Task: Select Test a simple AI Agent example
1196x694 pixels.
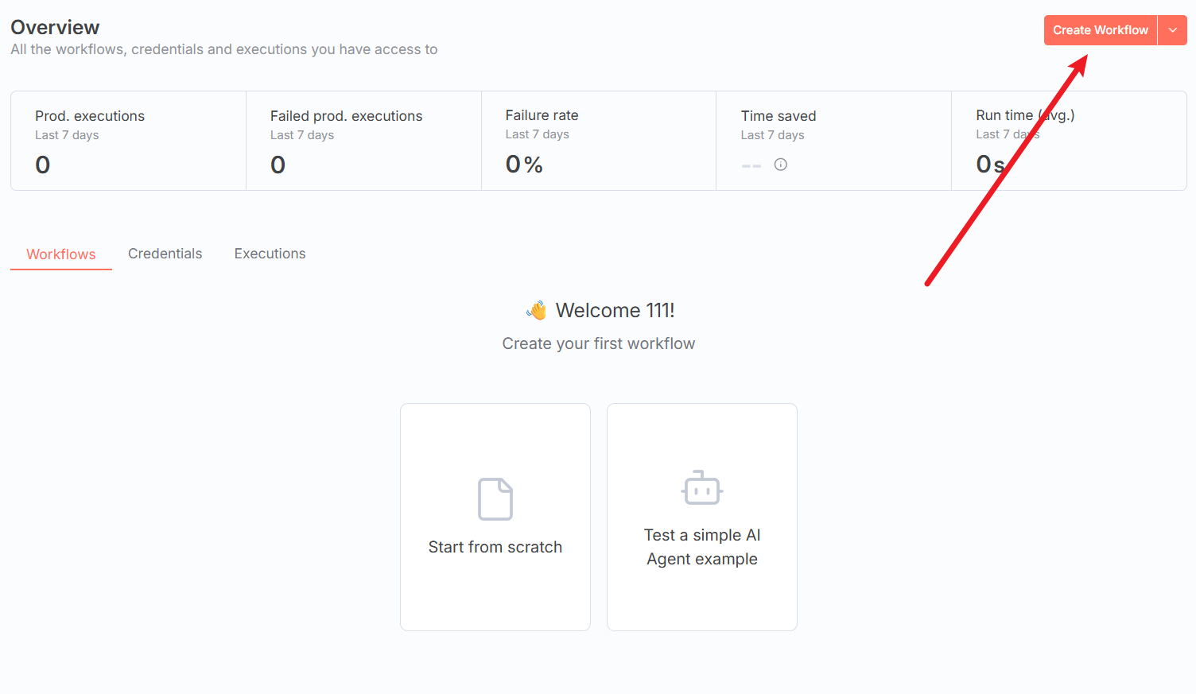Action: [x=702, y=517]
